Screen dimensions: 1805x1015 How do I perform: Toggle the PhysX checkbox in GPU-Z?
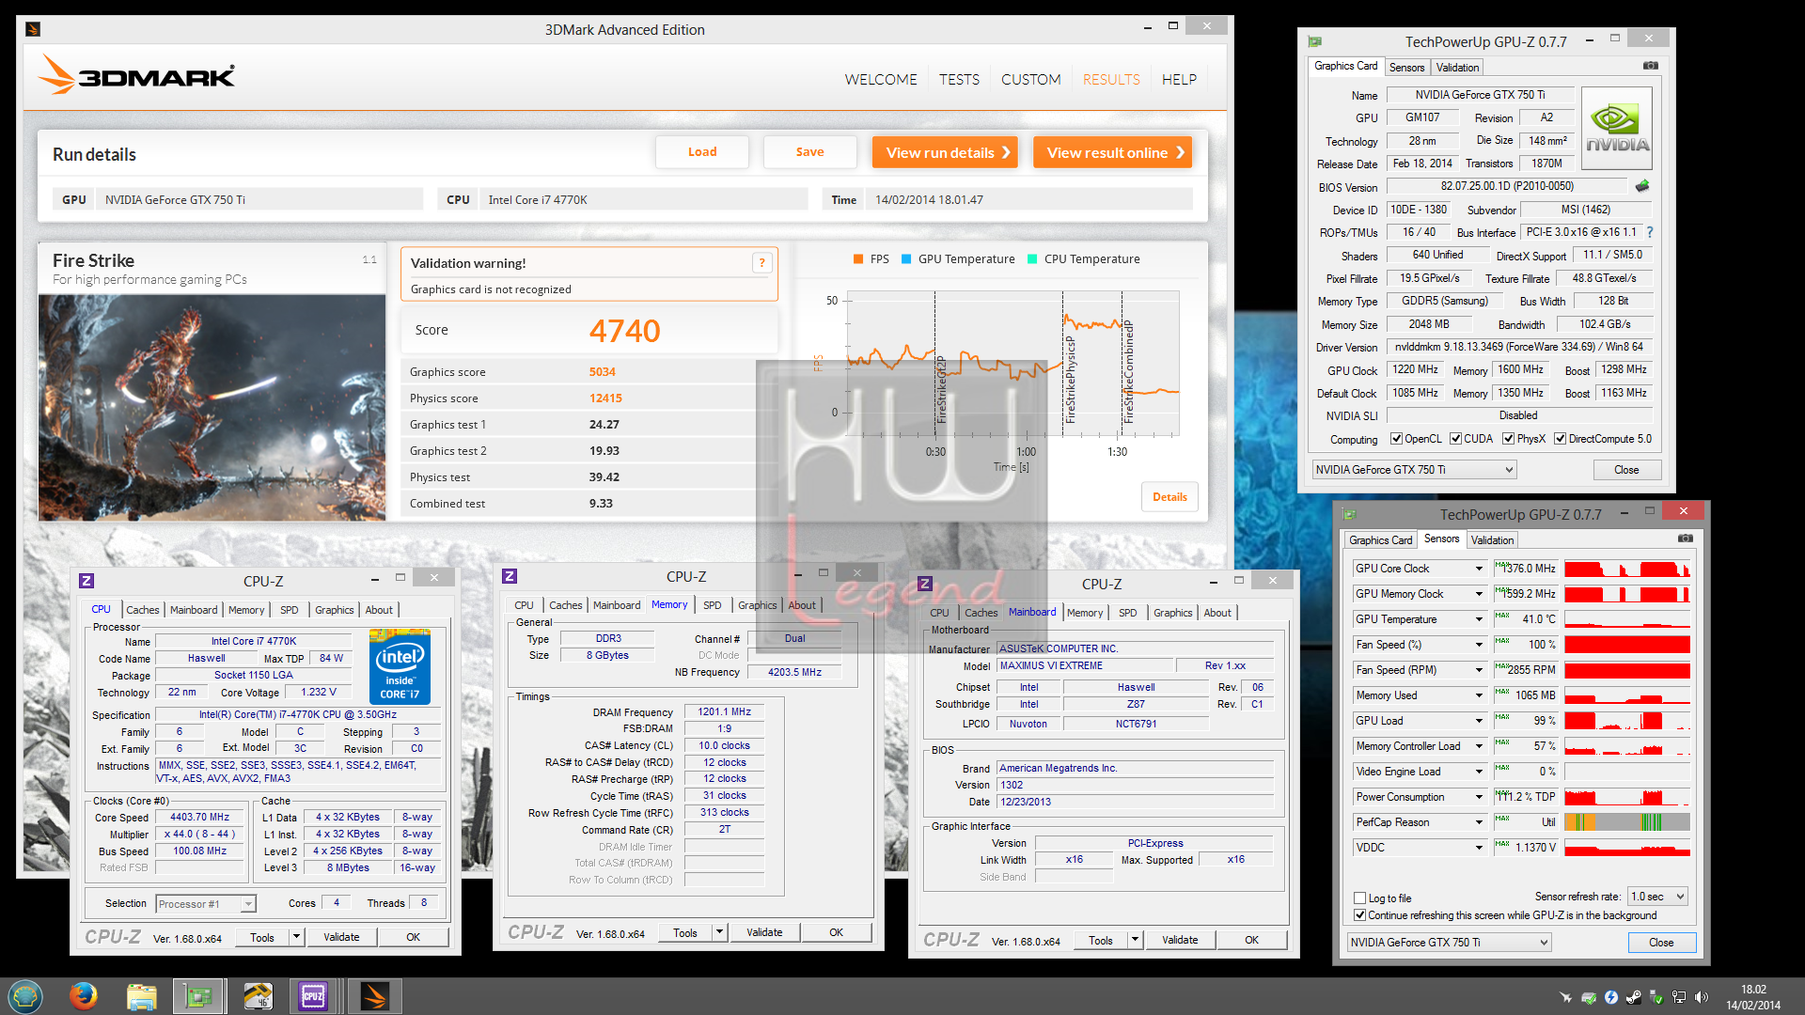(x=1508, y=439)
